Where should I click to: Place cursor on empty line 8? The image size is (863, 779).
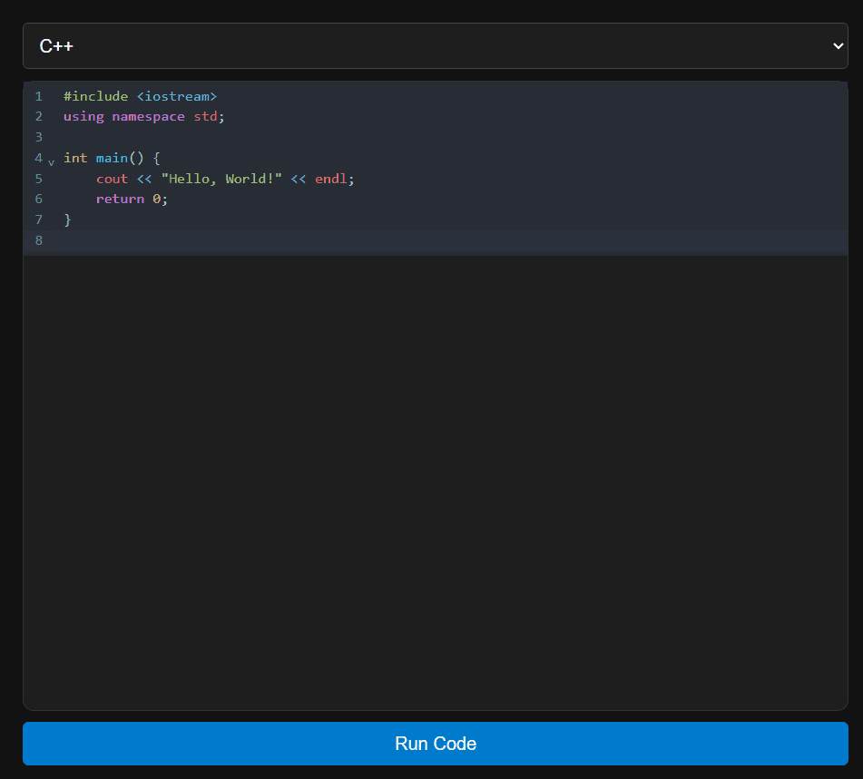point(363,240)
